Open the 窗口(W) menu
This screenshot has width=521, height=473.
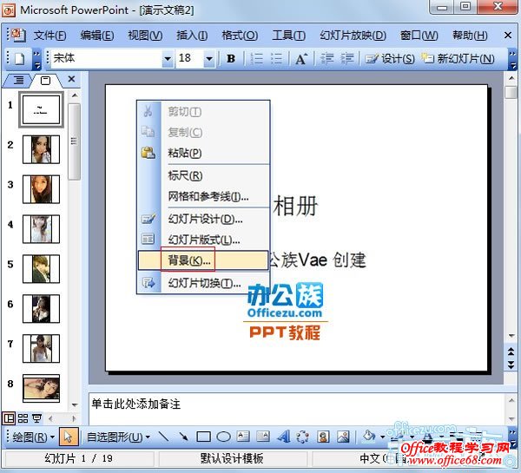click(419, 36)
